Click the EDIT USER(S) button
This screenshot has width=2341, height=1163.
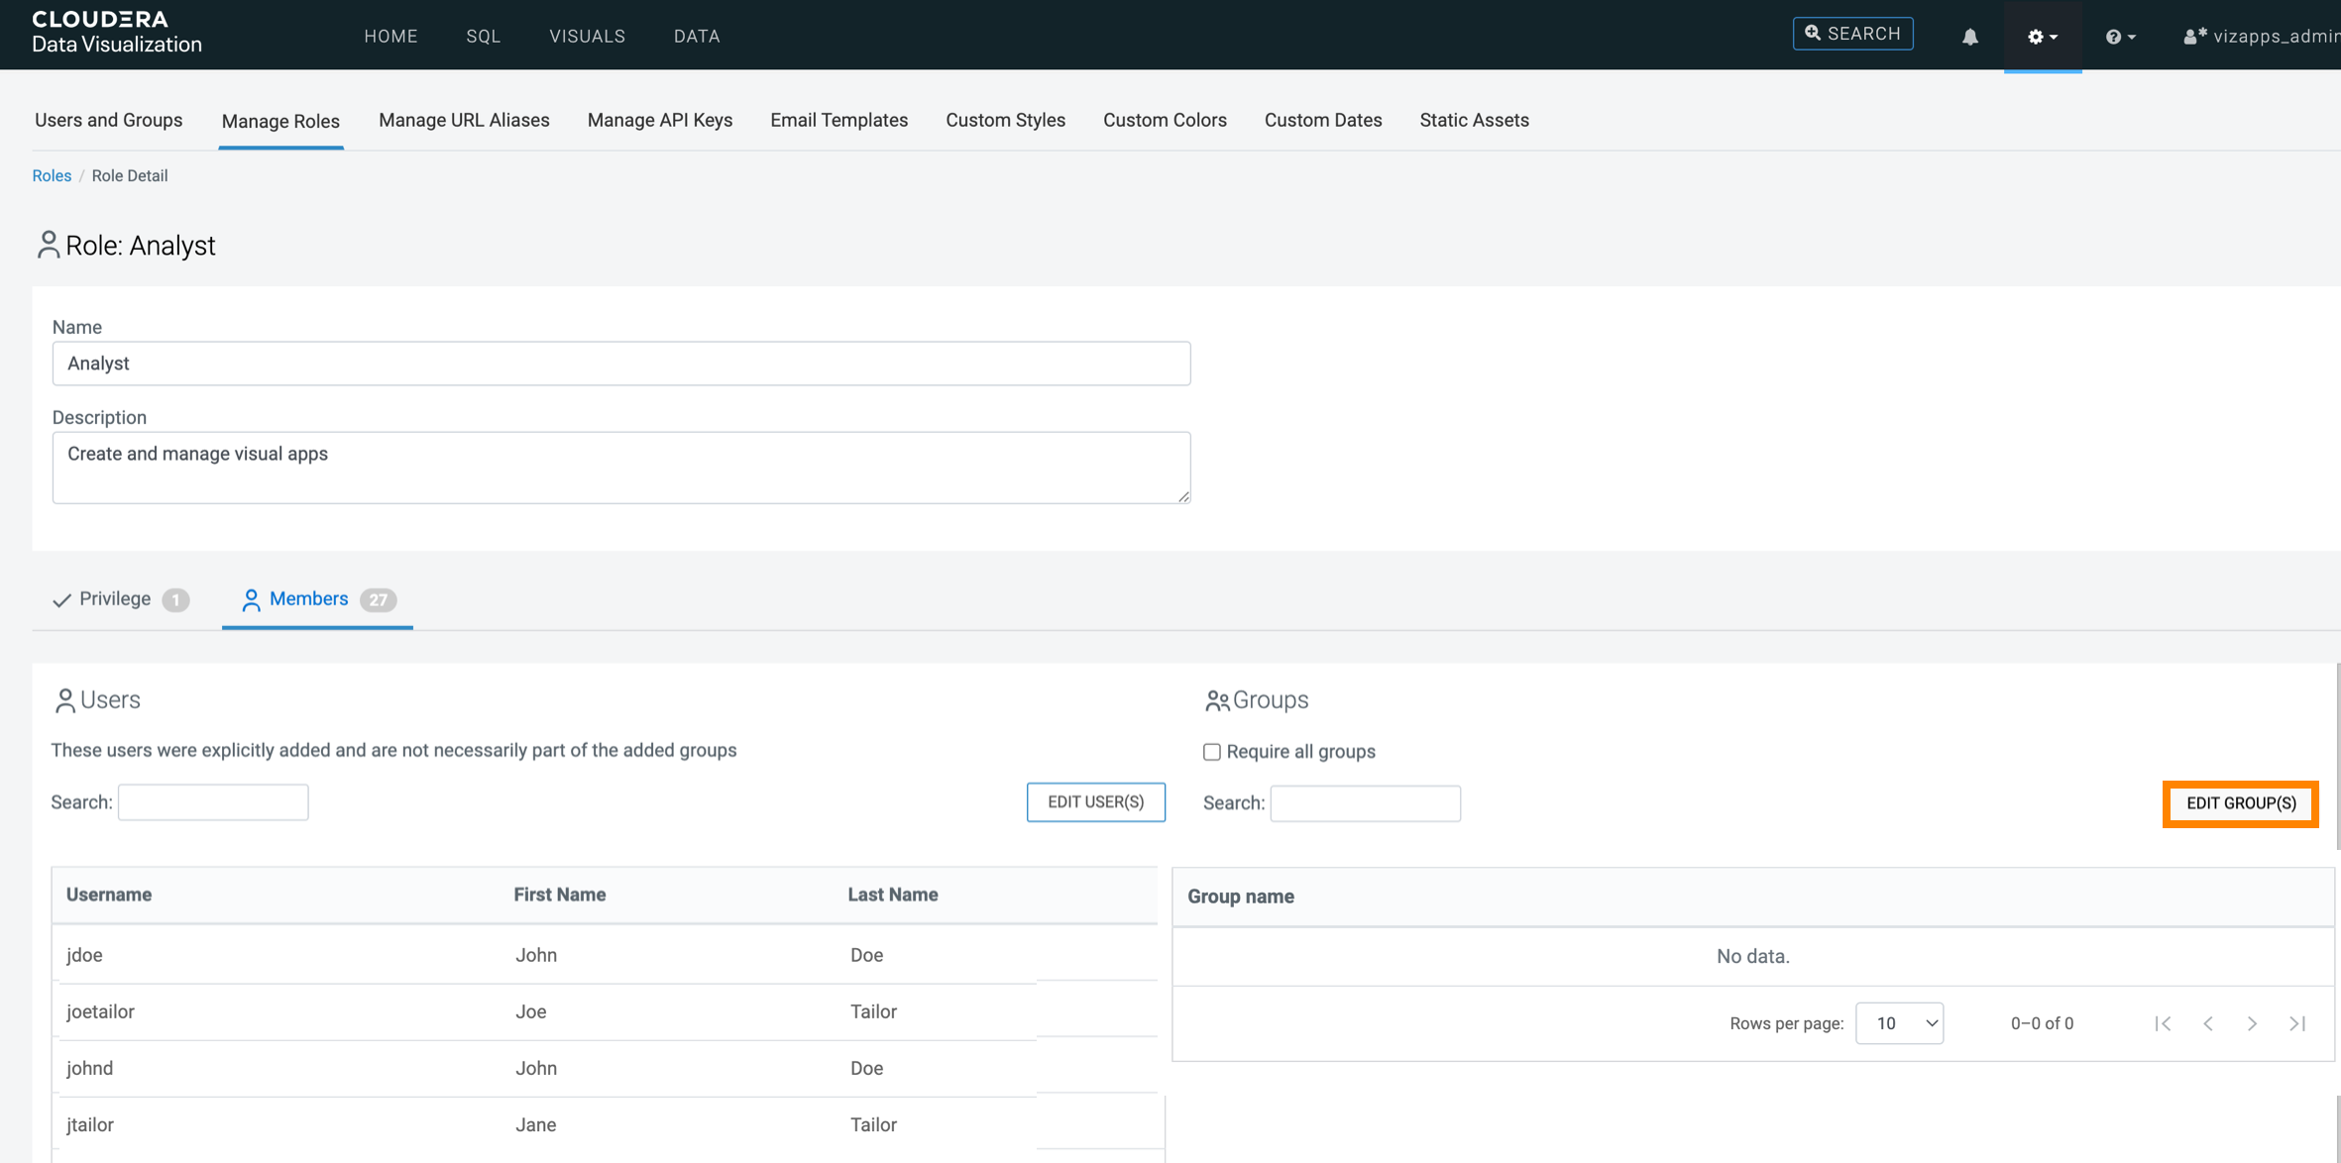[1095, 802]
